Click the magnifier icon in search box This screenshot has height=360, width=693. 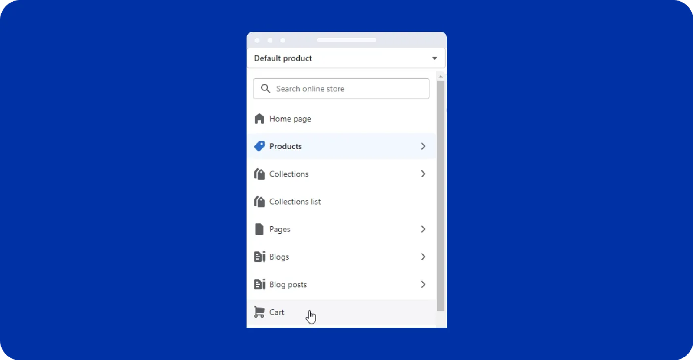point(266,89)
